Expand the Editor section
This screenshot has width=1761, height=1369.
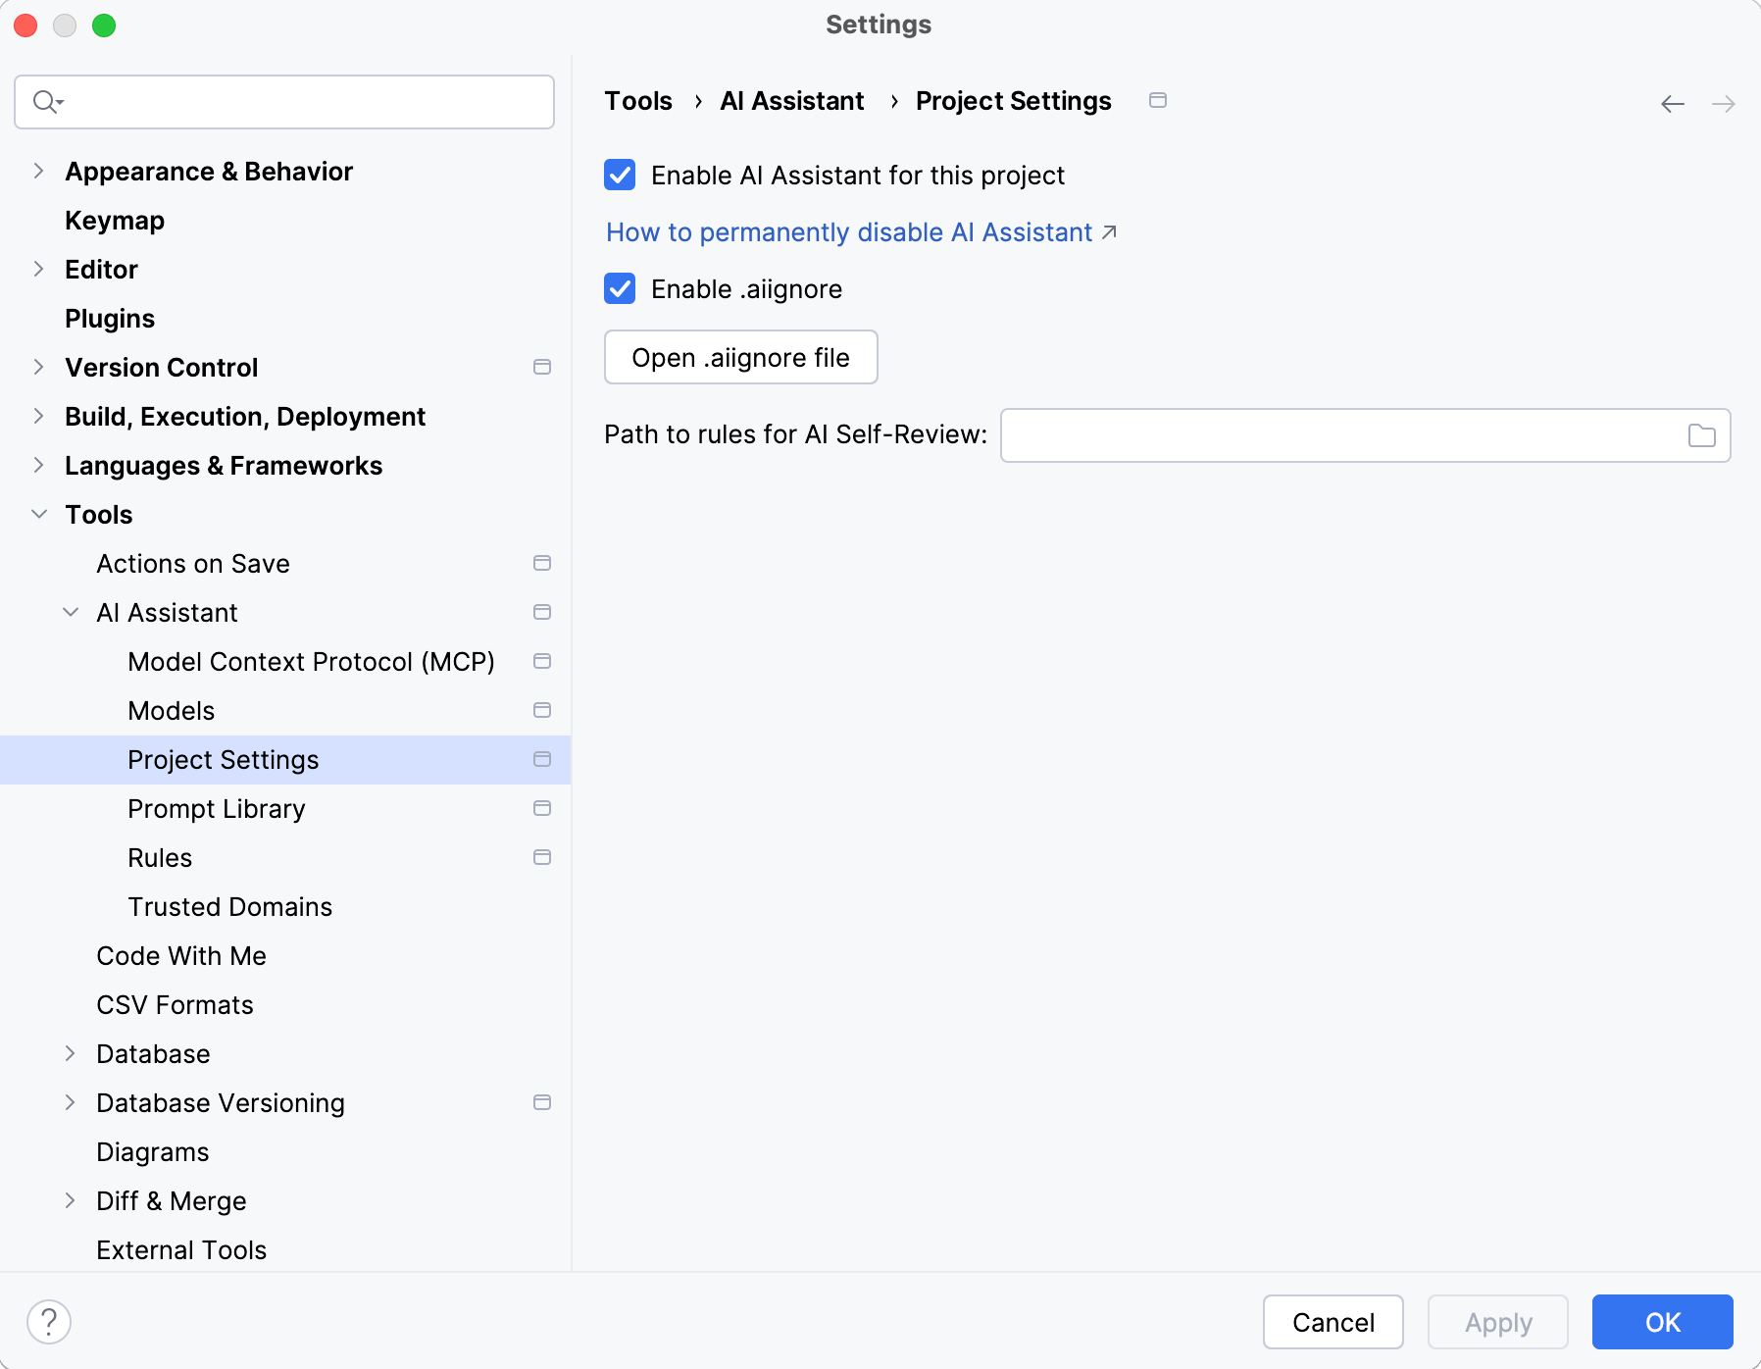pos(38,269)
